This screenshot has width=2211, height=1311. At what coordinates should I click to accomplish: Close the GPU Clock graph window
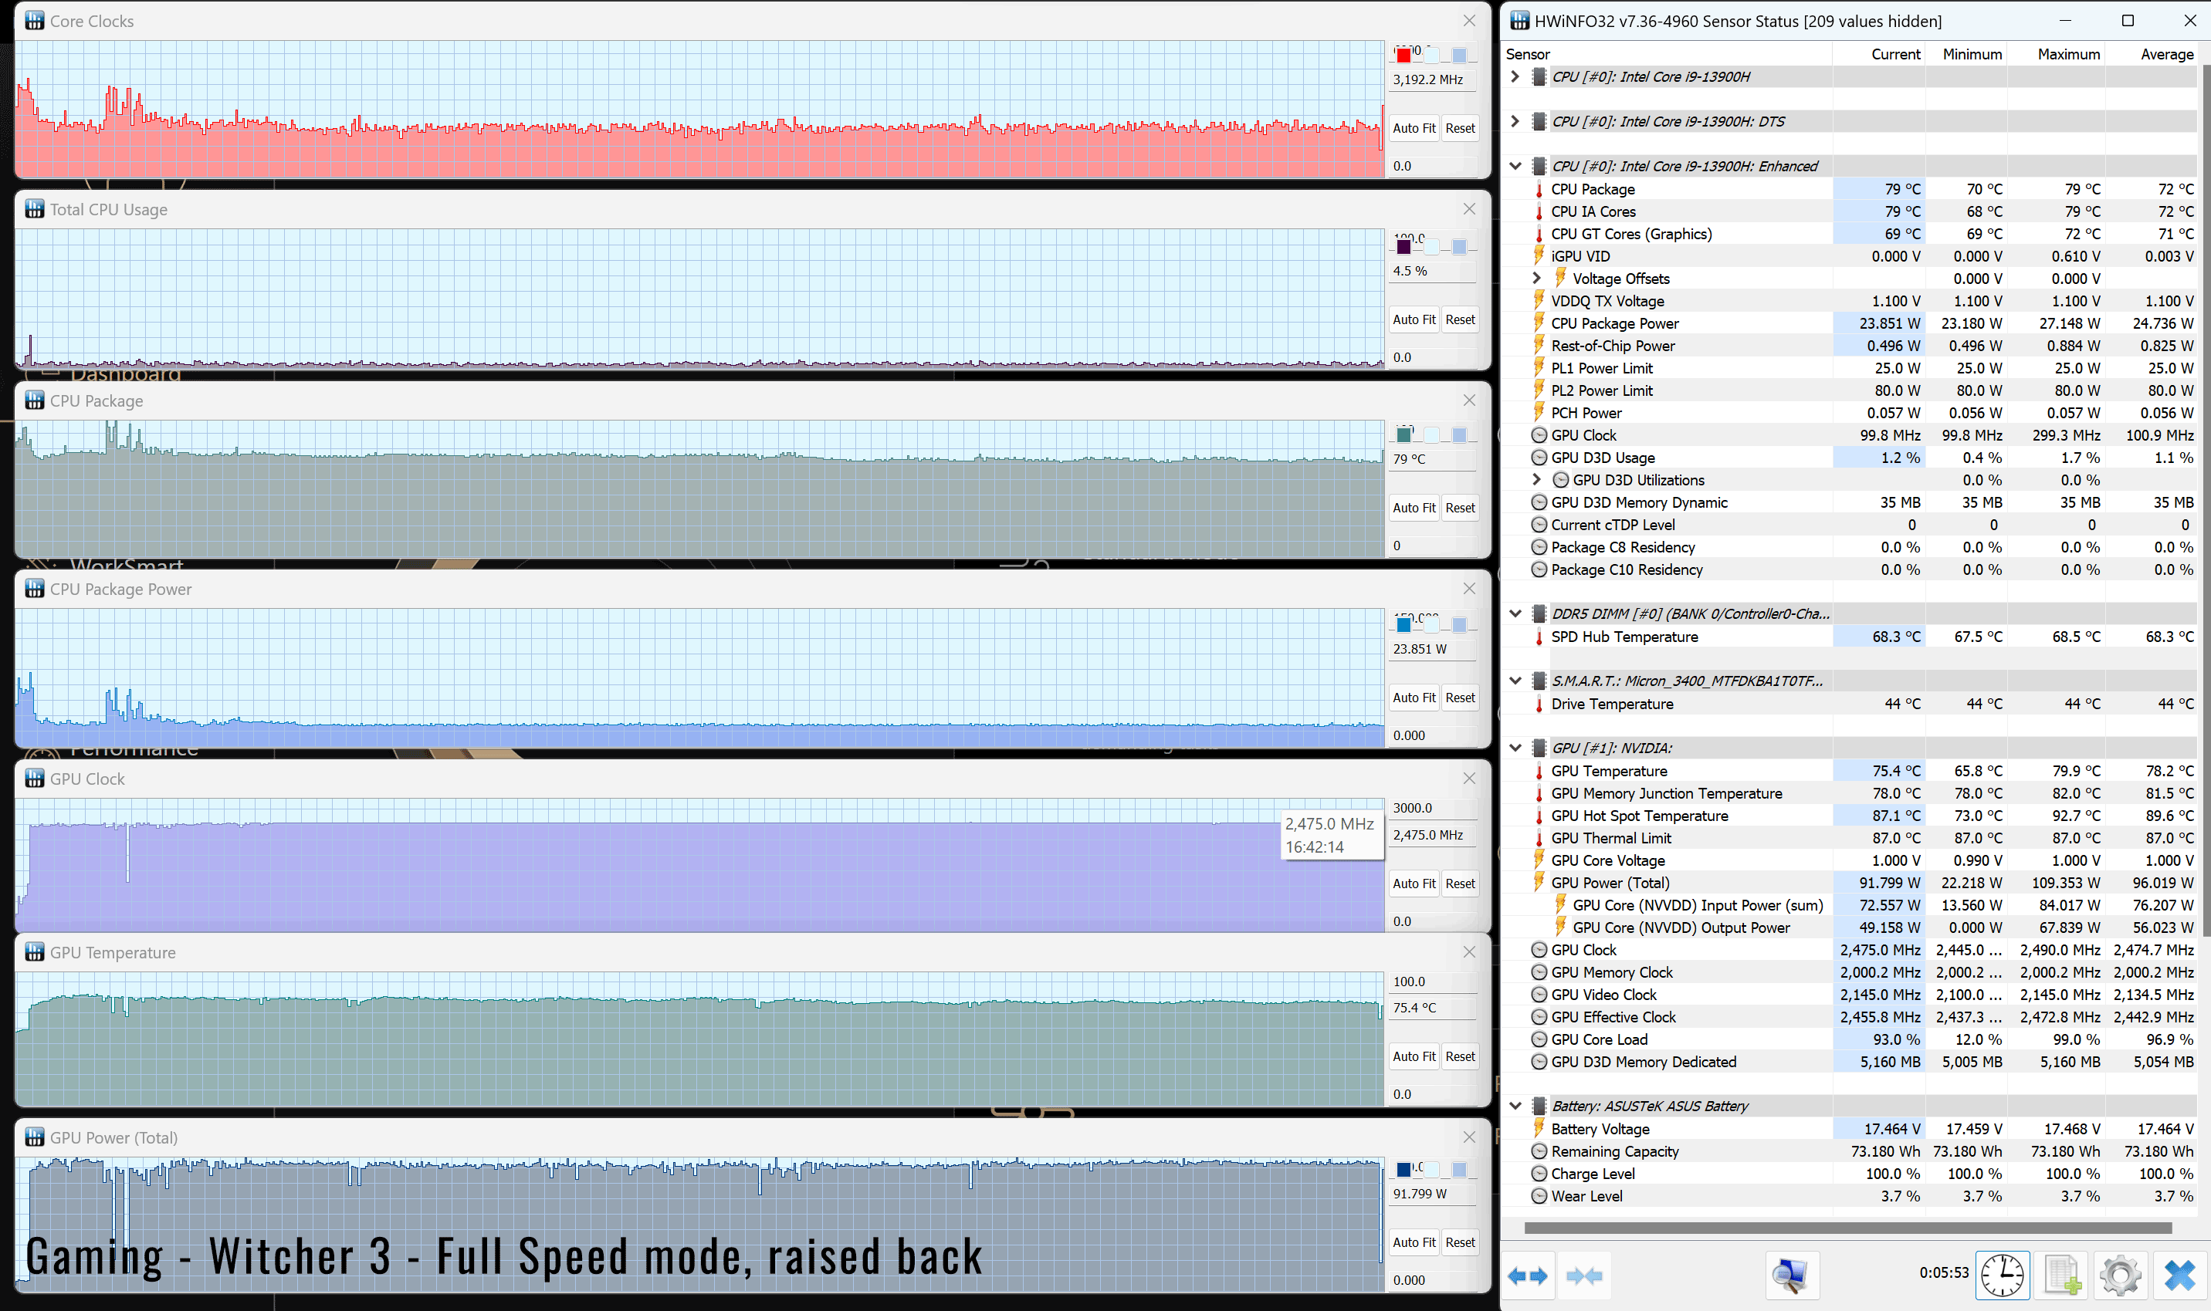pos(1468,779)
